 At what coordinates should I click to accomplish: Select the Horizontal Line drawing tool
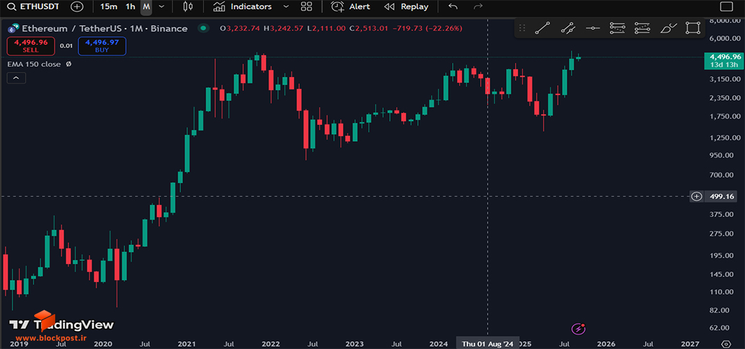[593, 29]
